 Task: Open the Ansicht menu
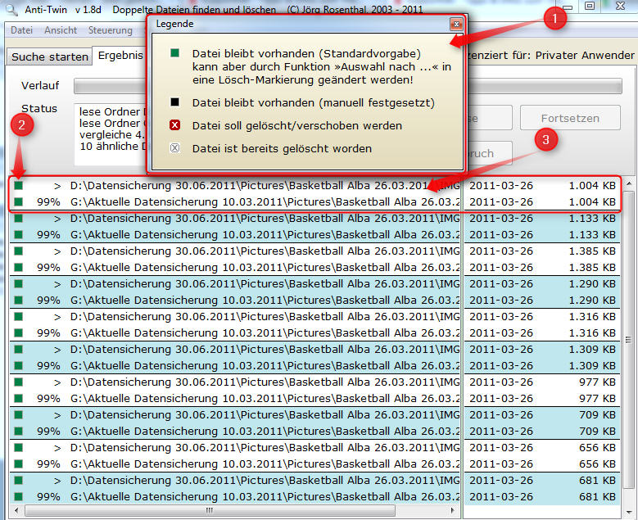pyautogui.click(x=61, y=30)
